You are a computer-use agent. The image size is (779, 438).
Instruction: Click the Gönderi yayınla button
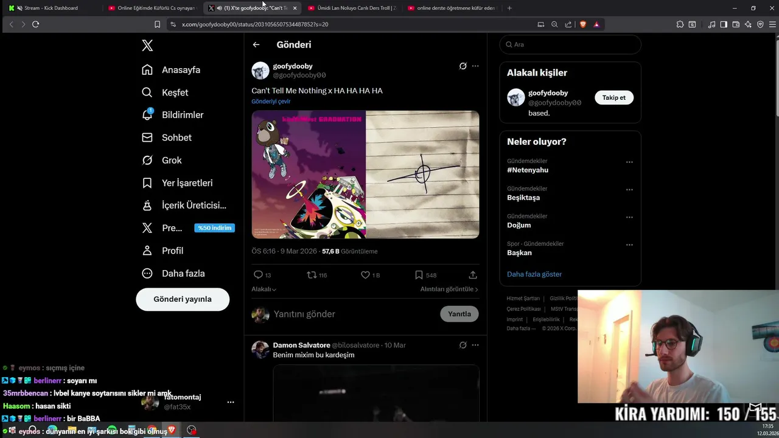point(183,299)
